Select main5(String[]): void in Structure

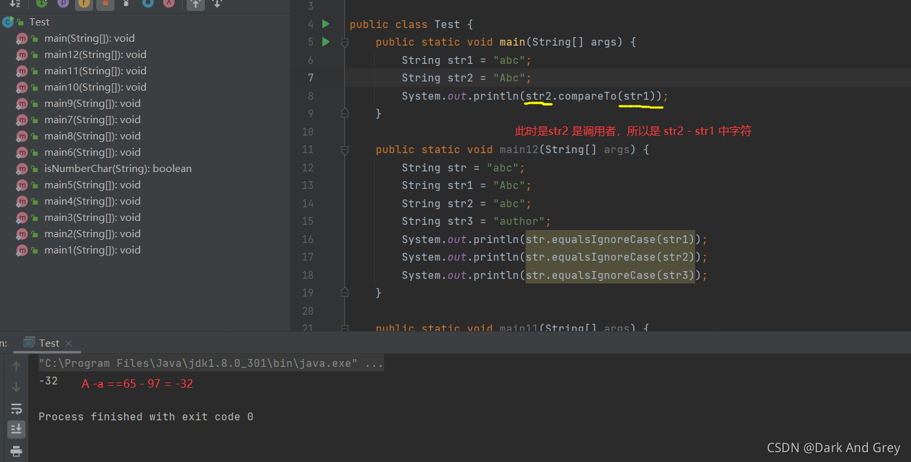coord(93,185)
